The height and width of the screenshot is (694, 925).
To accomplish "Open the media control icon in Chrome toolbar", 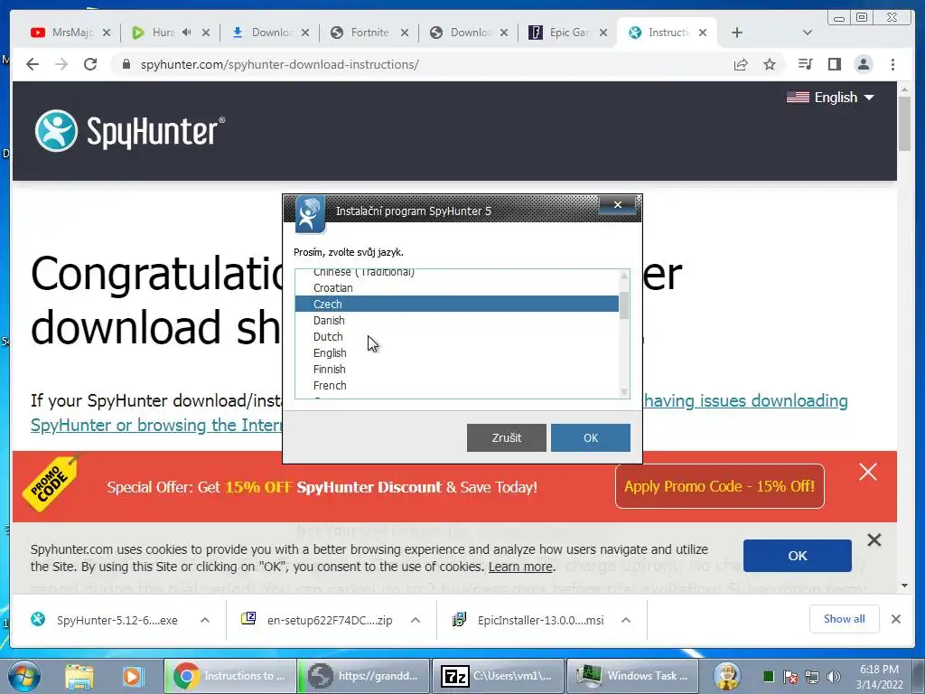I will pos(805,64).
